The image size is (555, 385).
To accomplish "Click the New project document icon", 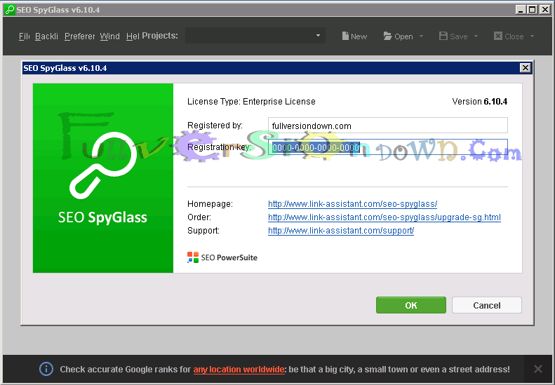I will pyautogui.click(x=345, y=36).
